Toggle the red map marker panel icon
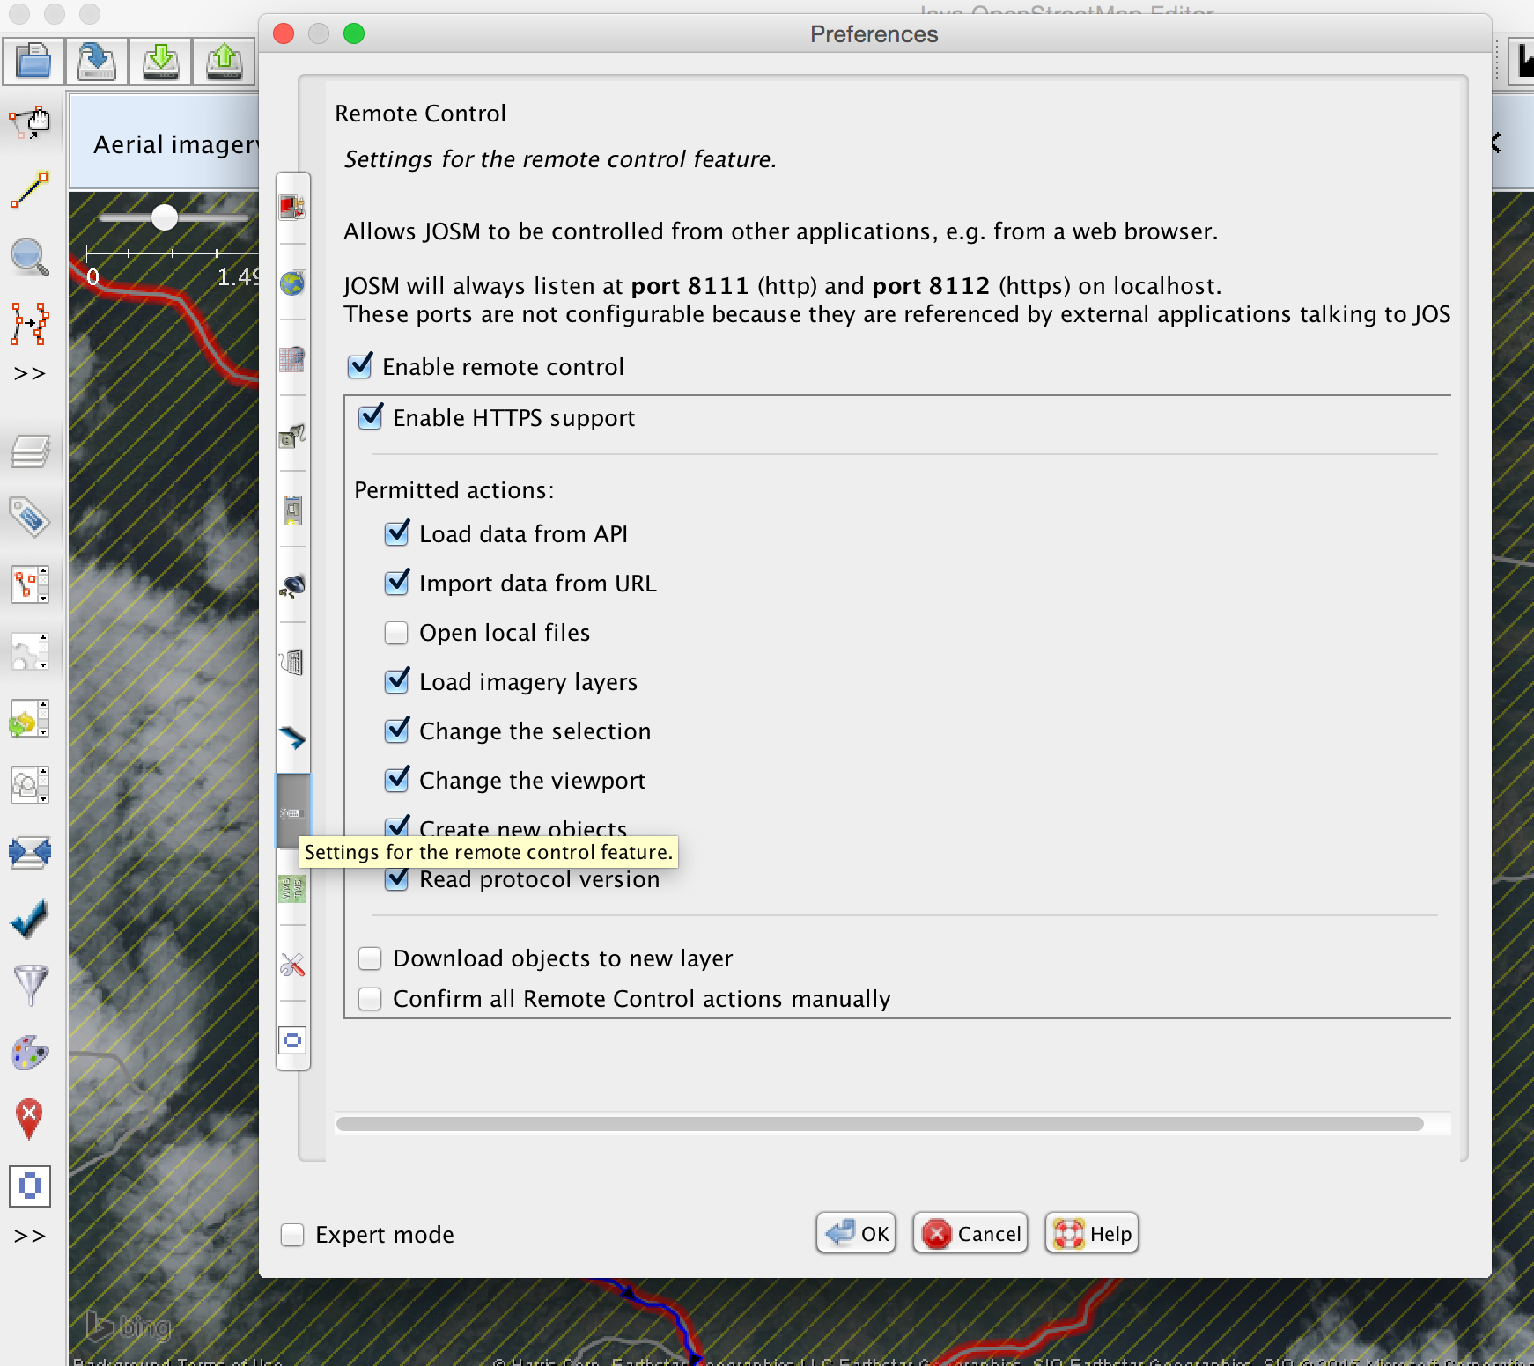The image size is (1534, 1366). (29, 1120)
